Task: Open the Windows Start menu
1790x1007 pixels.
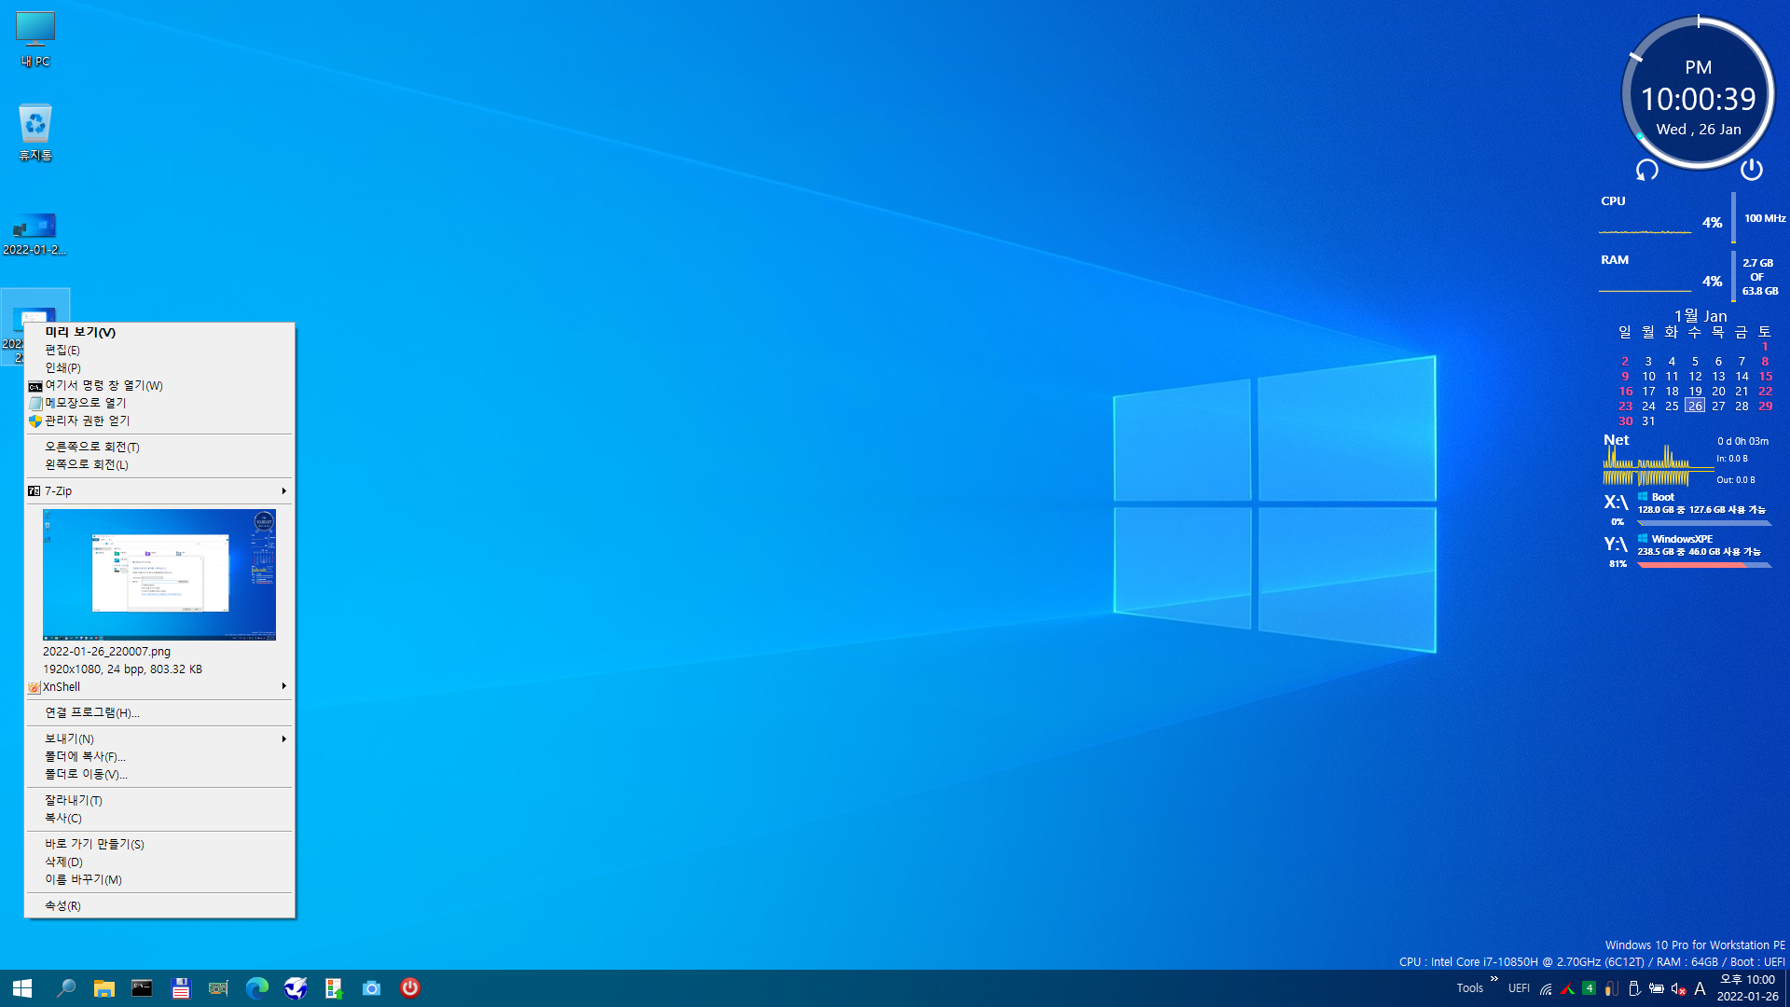Action: pos(22,988)
